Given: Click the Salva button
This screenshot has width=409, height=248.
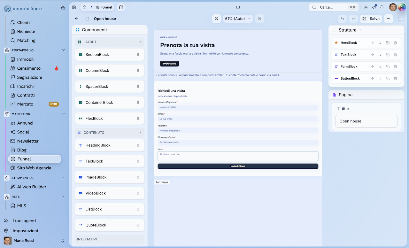Looking at the screenshot, I should point(371,19).
